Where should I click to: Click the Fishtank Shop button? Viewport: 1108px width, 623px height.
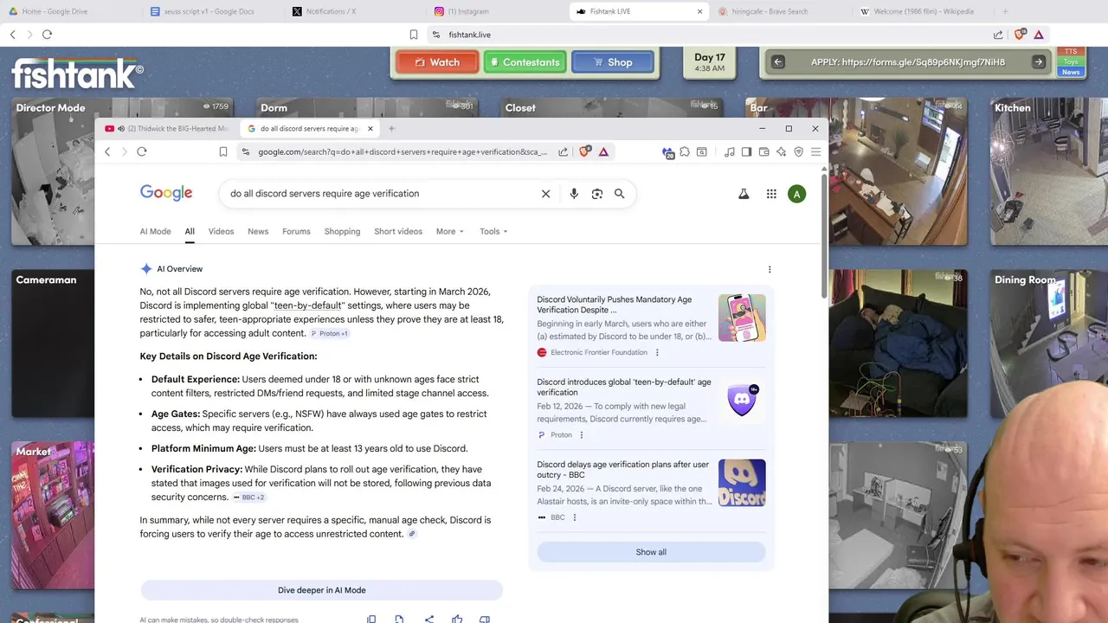tap(613, 62)
